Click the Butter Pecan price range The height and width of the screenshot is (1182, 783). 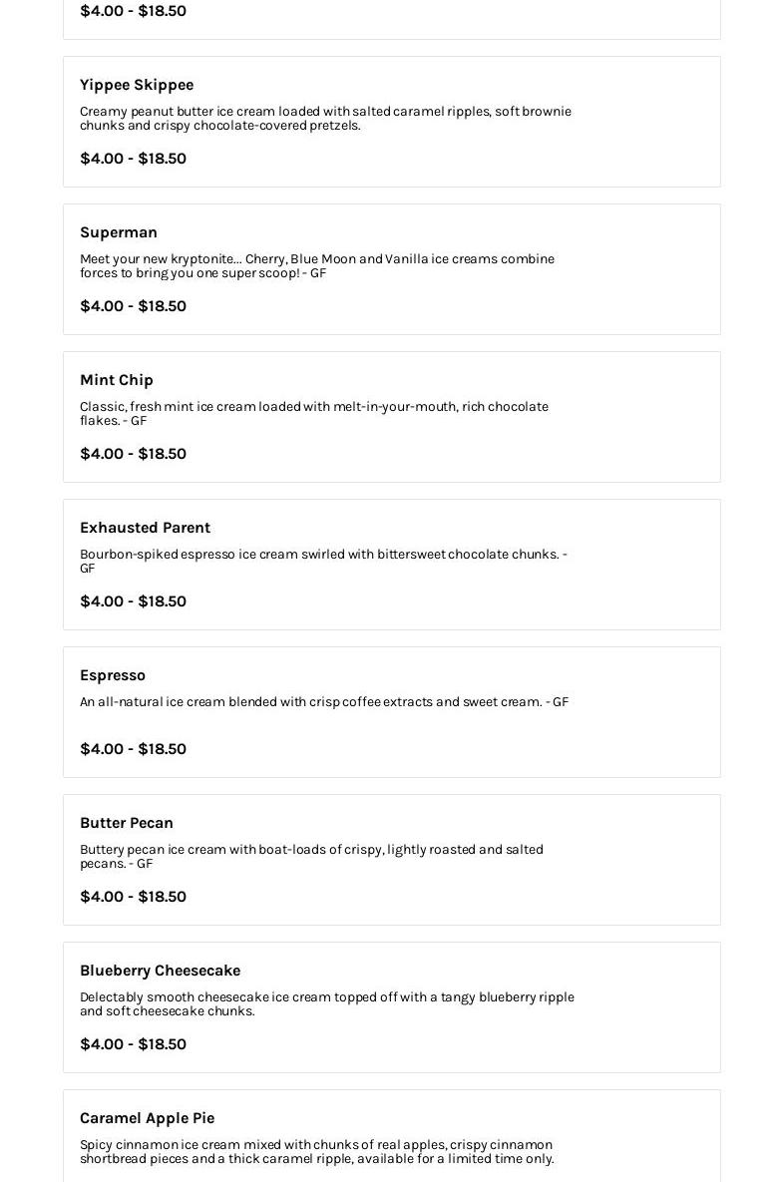coord(133,897)
